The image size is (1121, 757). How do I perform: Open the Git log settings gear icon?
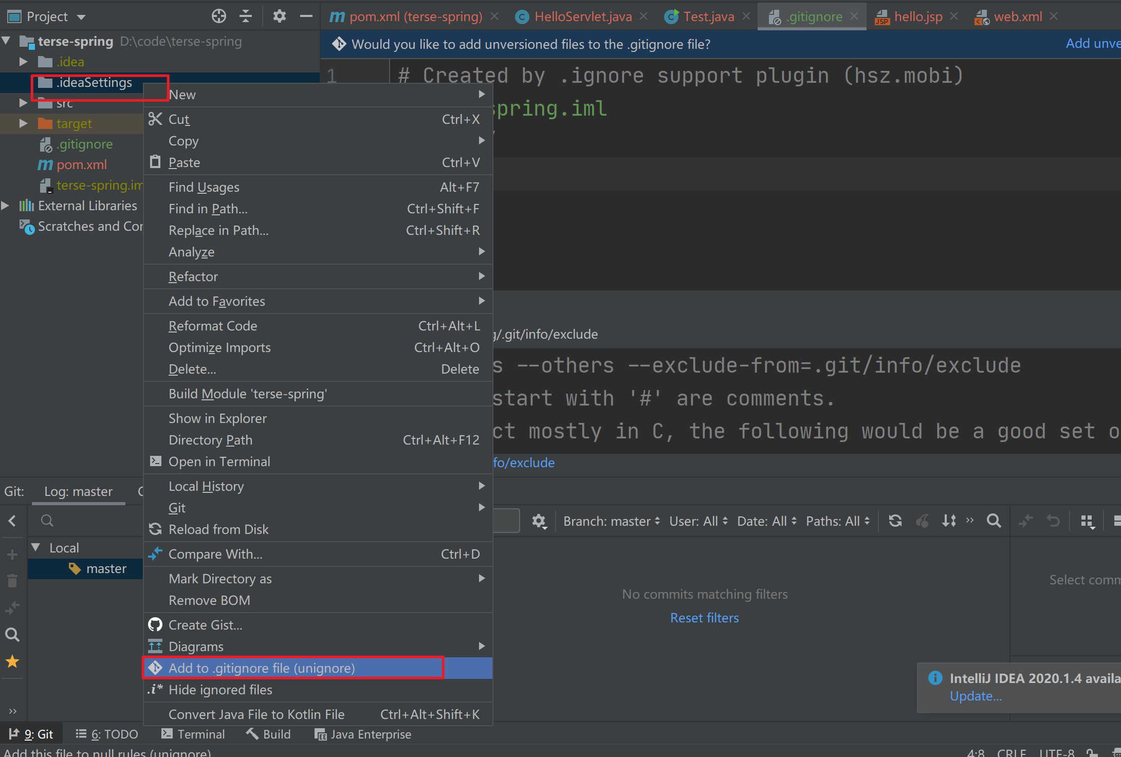(538, 521)
